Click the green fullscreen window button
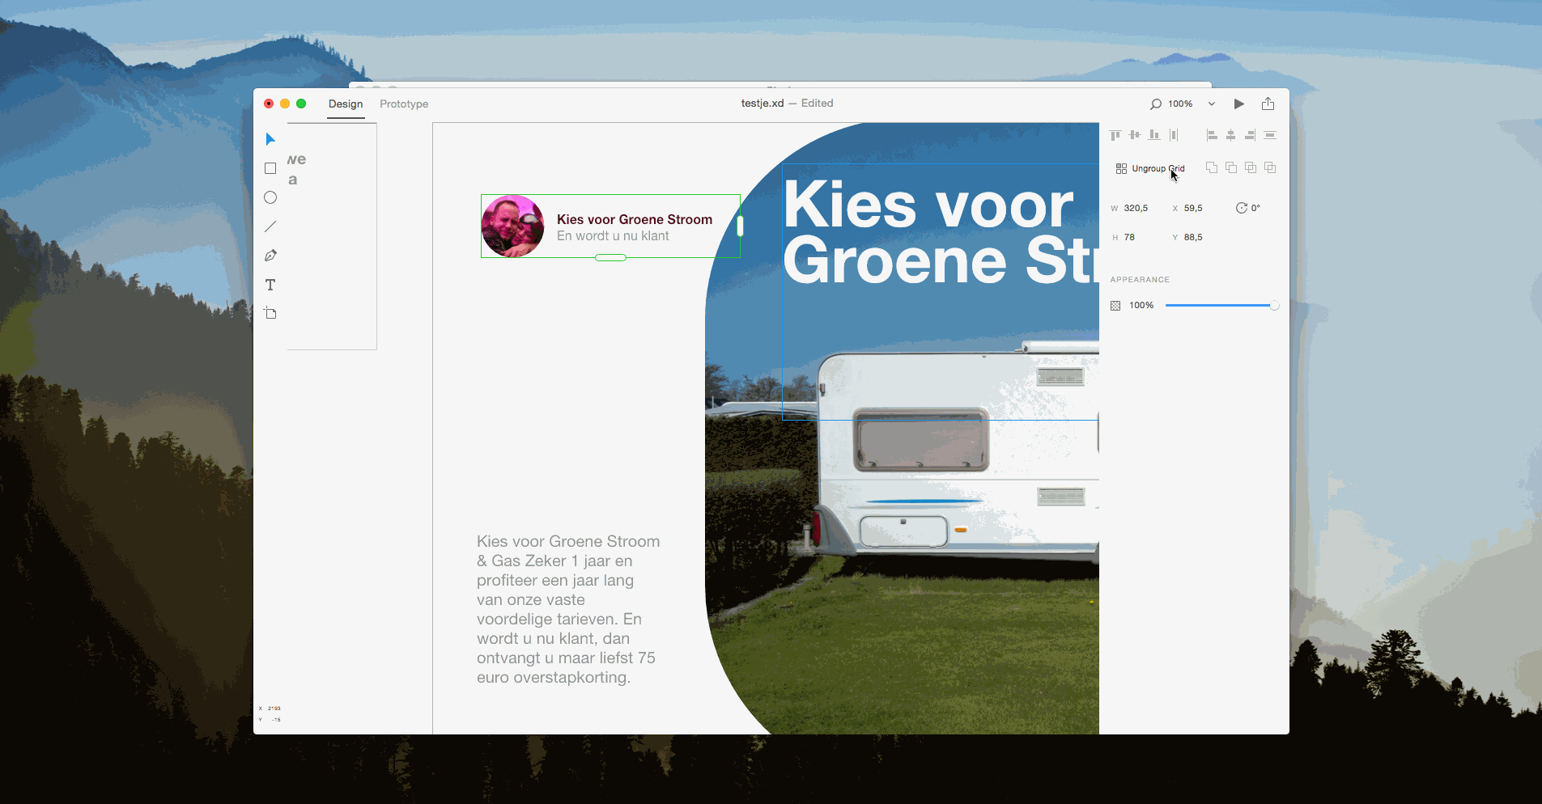 pyautogui.click(x=301, y=104)
